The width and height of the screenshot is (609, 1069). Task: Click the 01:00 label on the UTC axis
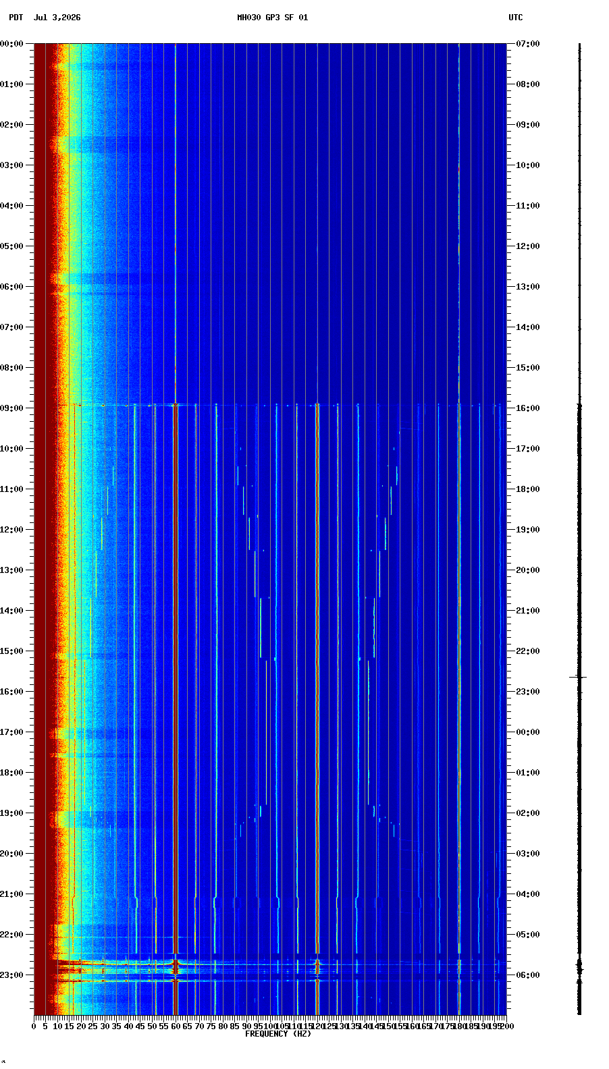[528, 773]
